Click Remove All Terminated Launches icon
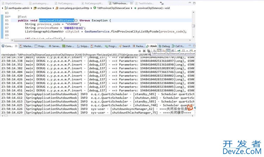Image resolution: width=264 pixels, height=157 pixels. tap(149, 51)
